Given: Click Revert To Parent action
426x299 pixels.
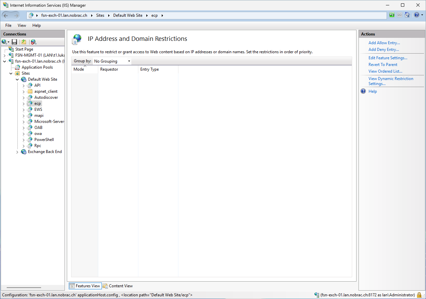Looking at the screenshot, I should 383,65.
